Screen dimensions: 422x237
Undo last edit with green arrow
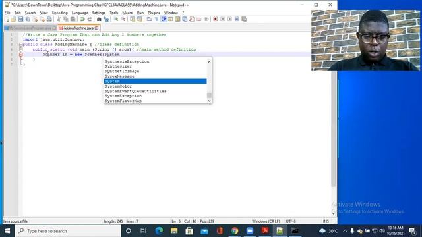[x=82, y=19]
